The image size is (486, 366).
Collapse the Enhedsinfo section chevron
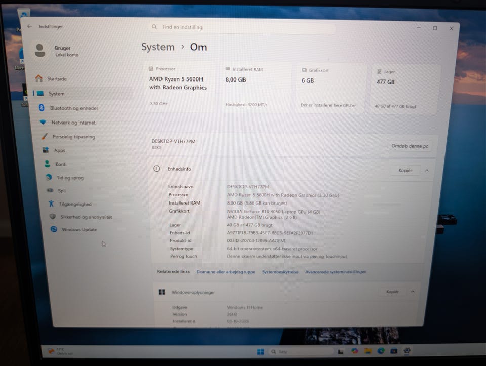click(x=427, y=171)
